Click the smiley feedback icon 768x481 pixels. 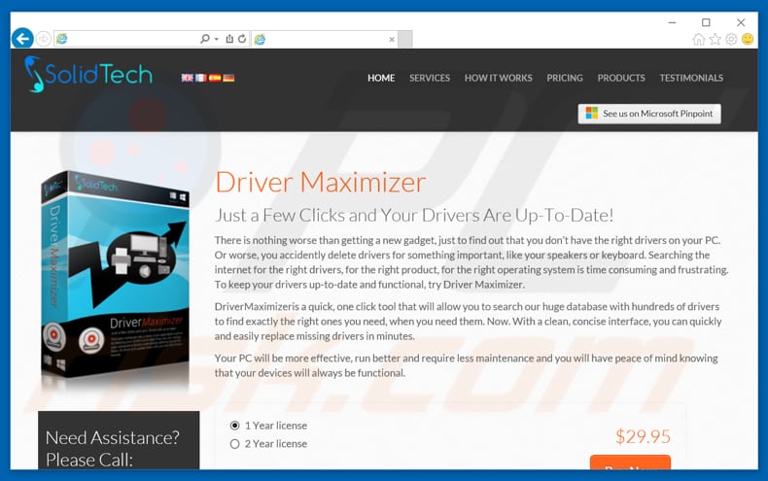tap(748, 39)
